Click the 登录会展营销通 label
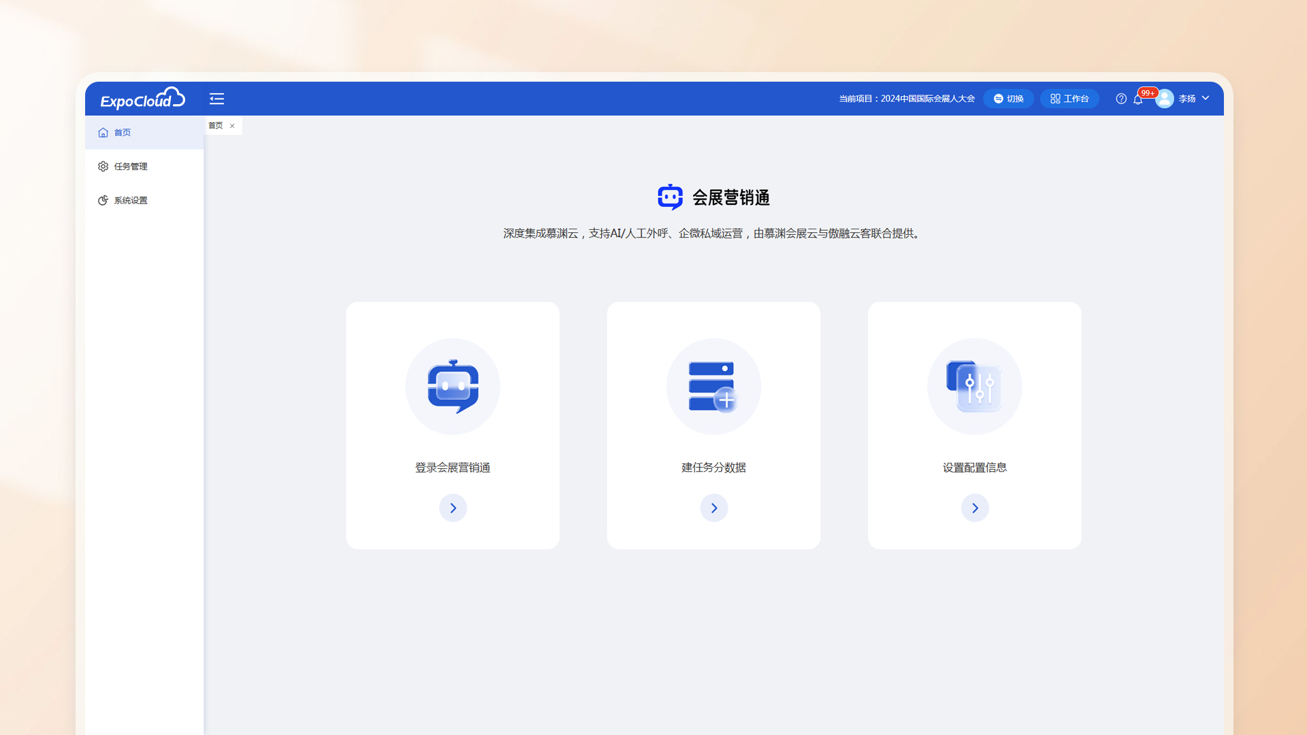1307x735 pixels. point(453,468)
